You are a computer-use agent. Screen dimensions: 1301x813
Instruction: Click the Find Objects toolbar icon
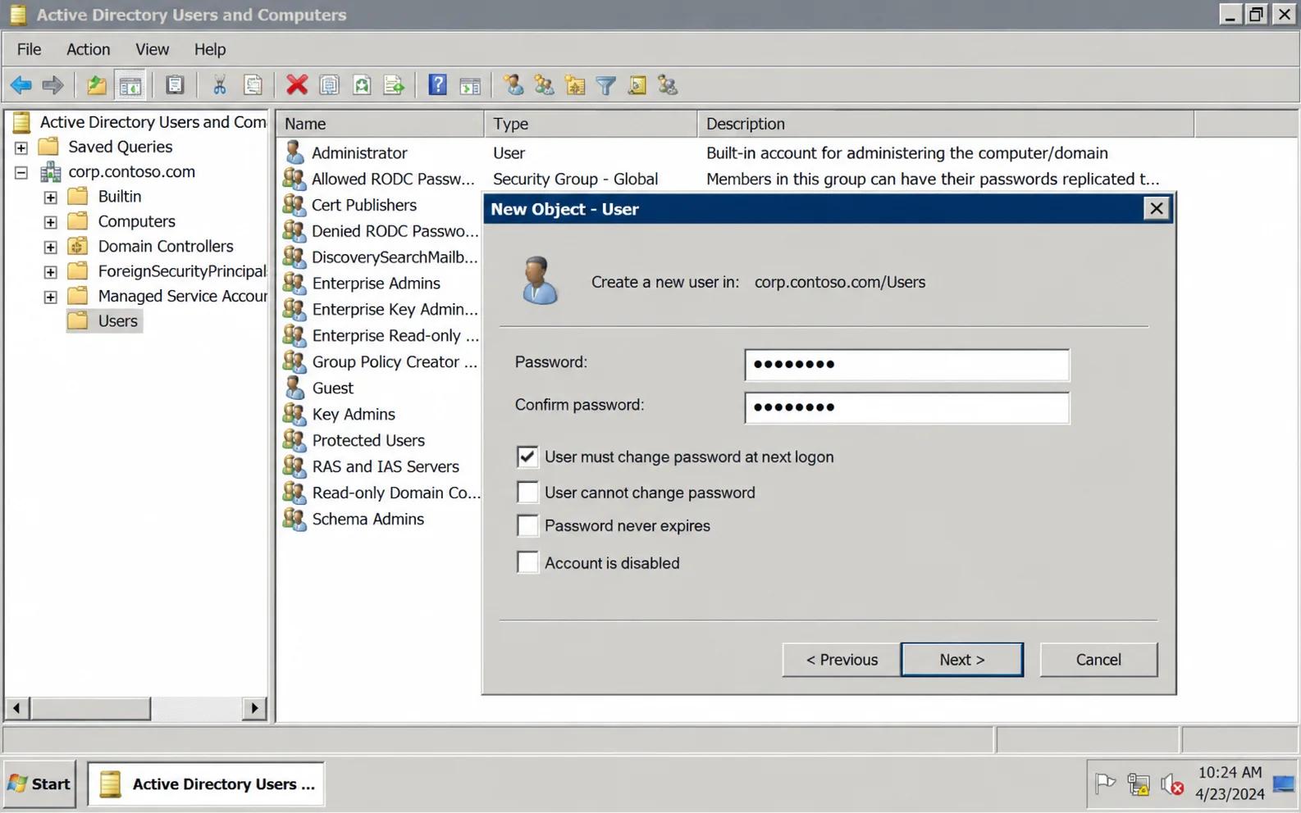[x=637, y=85]
